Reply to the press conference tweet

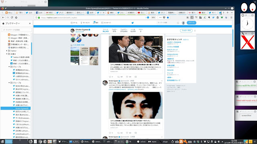(x=110, y=77)
